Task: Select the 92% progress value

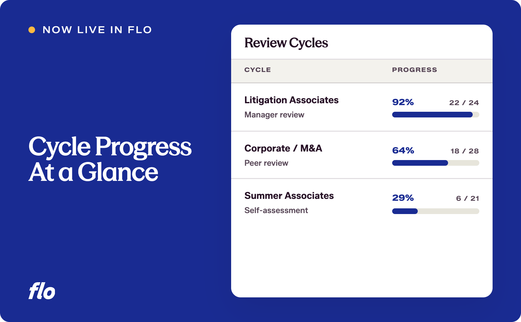Action: click(403, 102)
